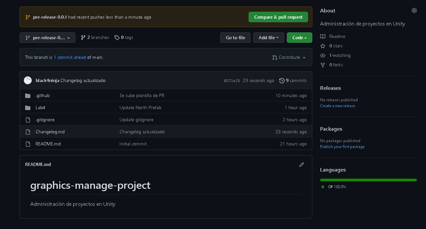Open the pre-release-0... branch selector dropdown
Image resolution: width=426 pixels, height=229 pixels.
tap(47, 38)
